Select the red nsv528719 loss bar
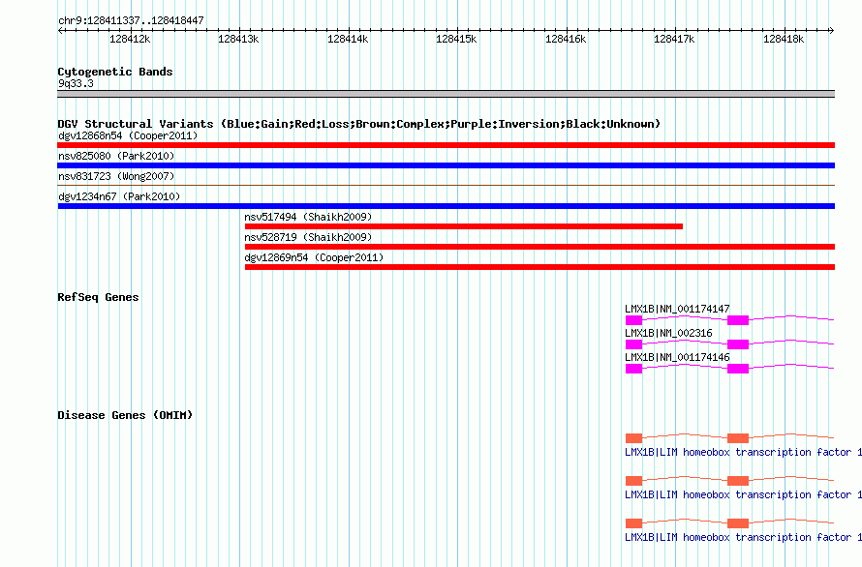This screenshot has height=567, width=862. (539, 247)
